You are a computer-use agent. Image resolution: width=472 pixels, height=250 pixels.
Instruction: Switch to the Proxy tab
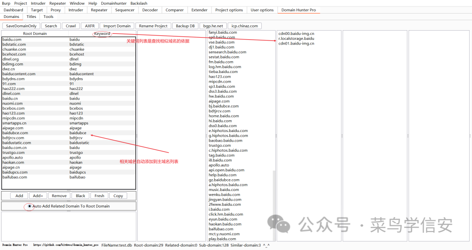[x=56, y=10]
